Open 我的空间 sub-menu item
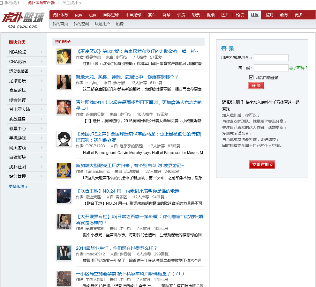This screenshot has height=287, width=316. tap(81, 24)
